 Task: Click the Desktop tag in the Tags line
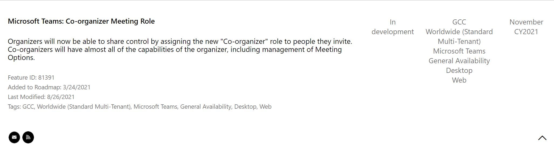[x=245, y=107]
